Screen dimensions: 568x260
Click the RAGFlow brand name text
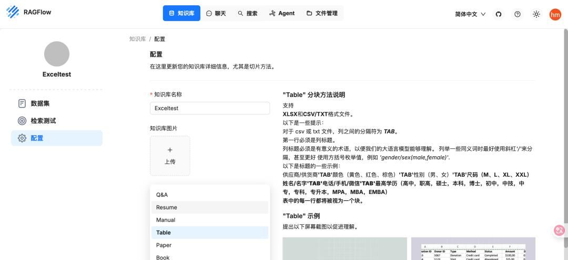[x=37, y=12]
